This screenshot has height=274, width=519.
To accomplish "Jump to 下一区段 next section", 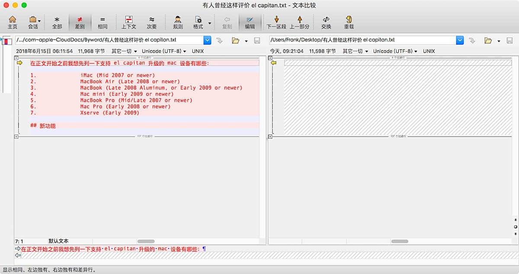I will tap(276, 23).
